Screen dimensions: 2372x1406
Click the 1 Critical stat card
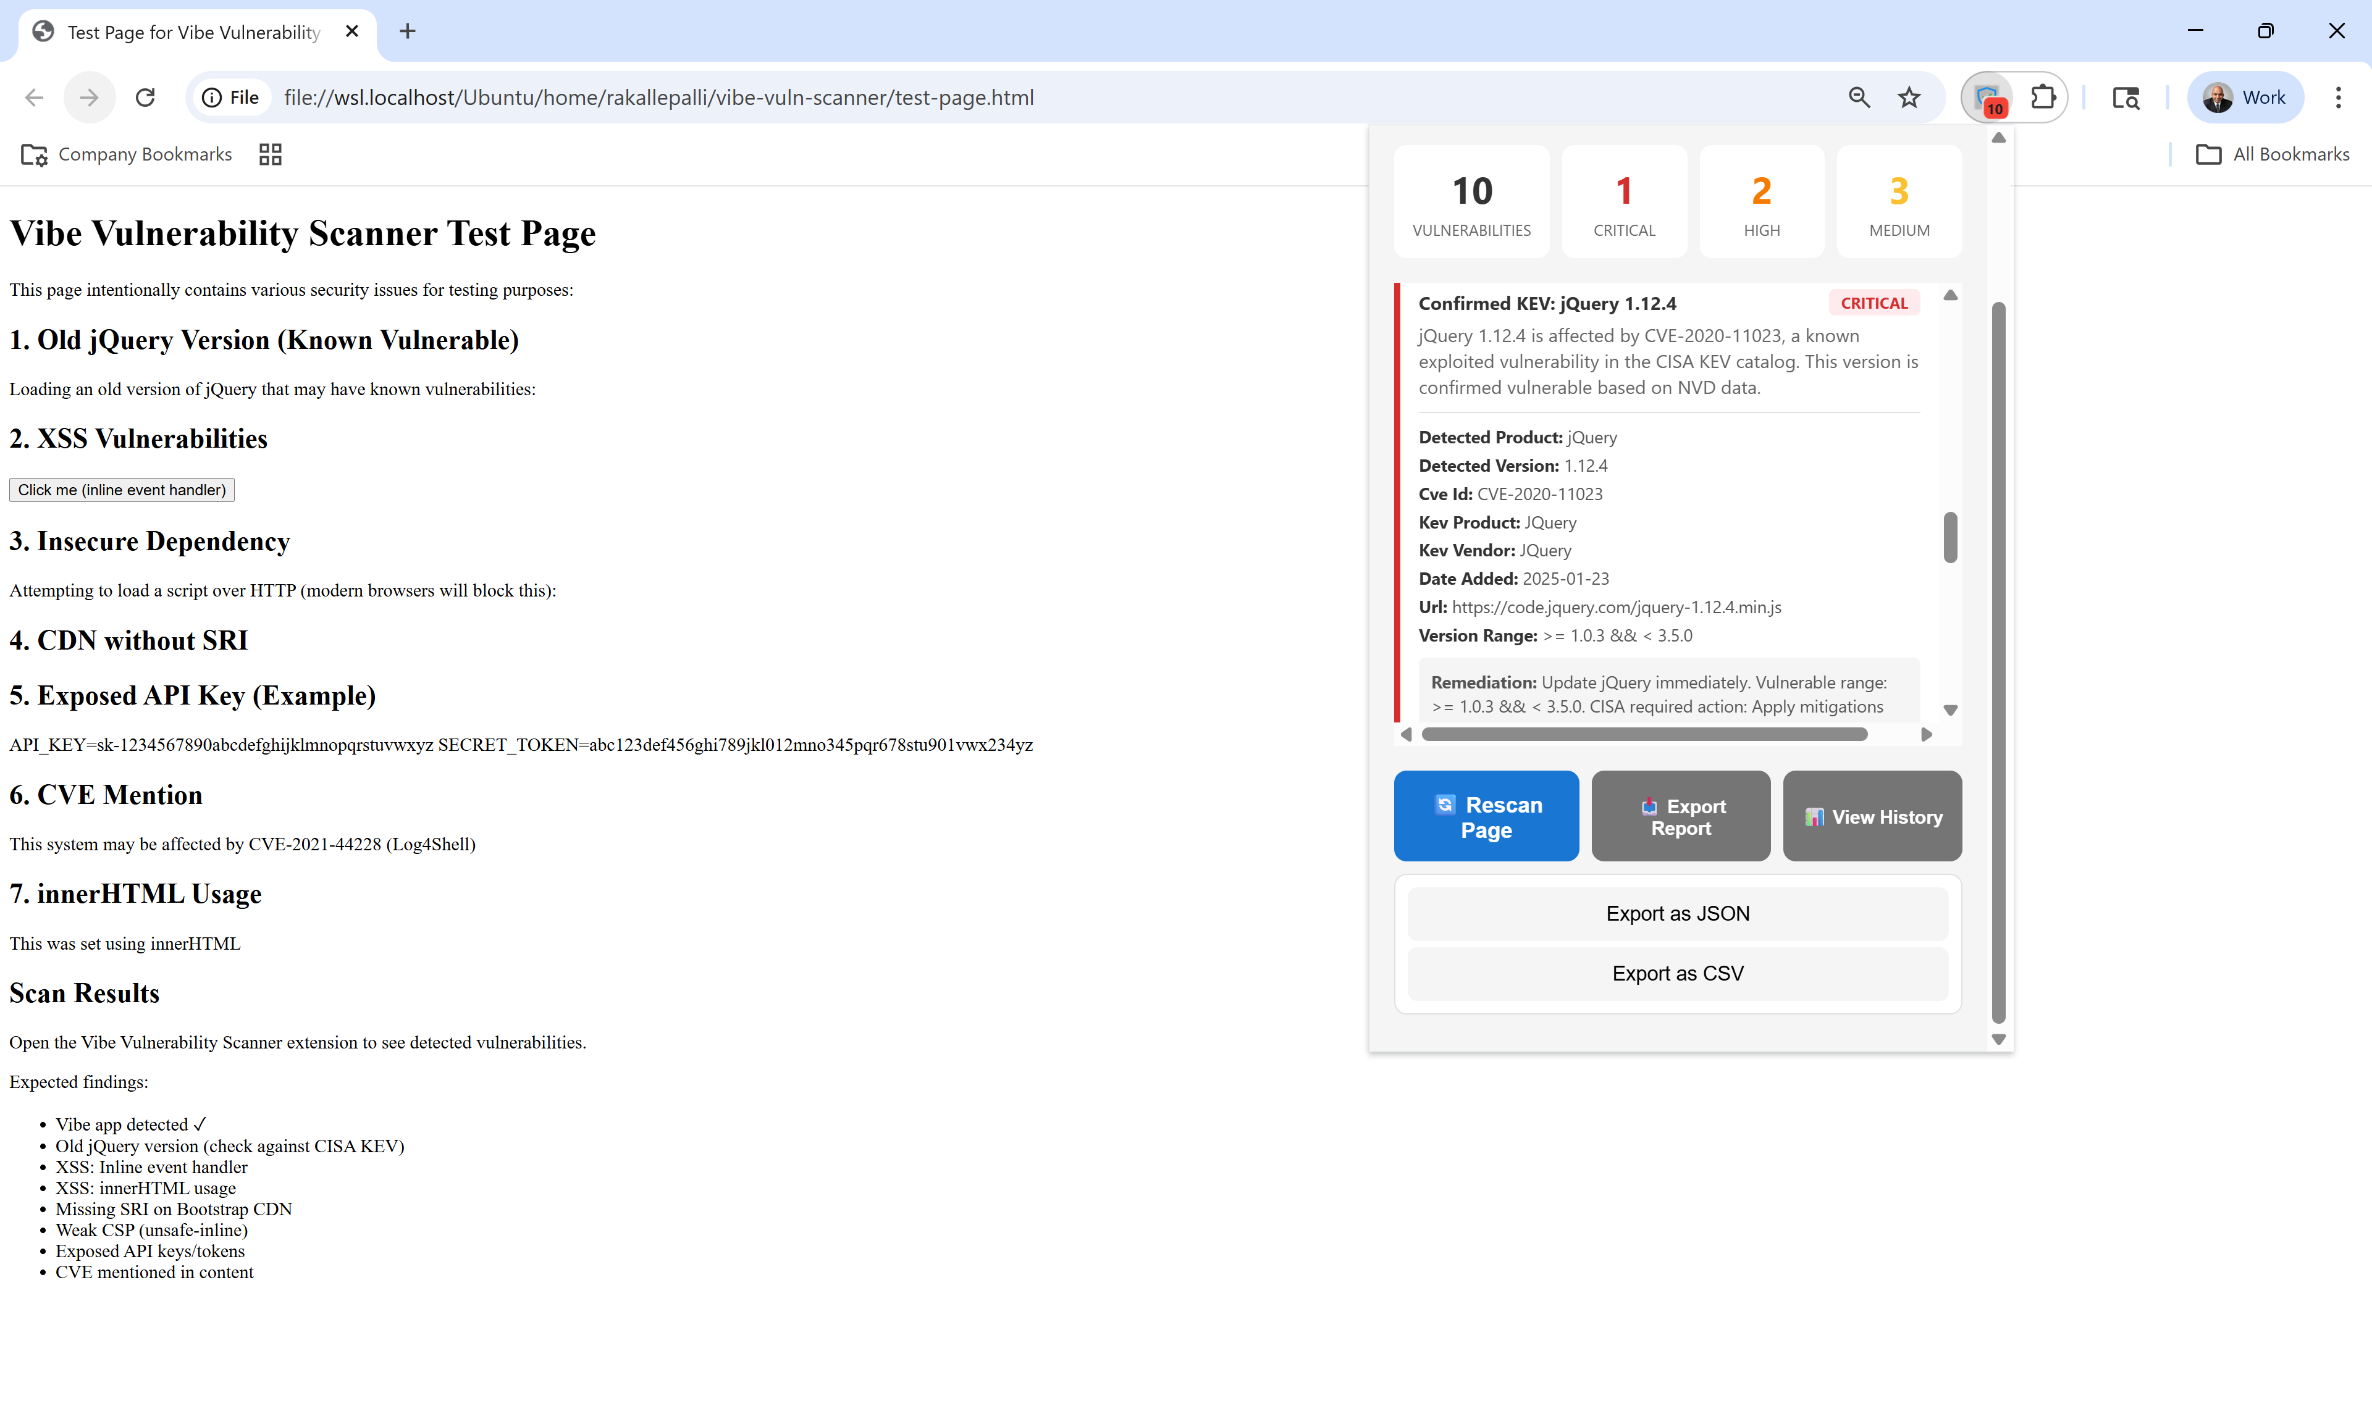pos(1625,201)
